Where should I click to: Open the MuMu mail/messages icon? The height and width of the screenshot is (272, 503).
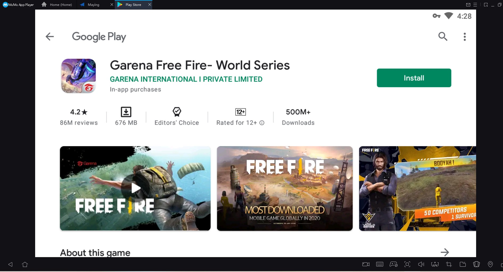[468, 5]
